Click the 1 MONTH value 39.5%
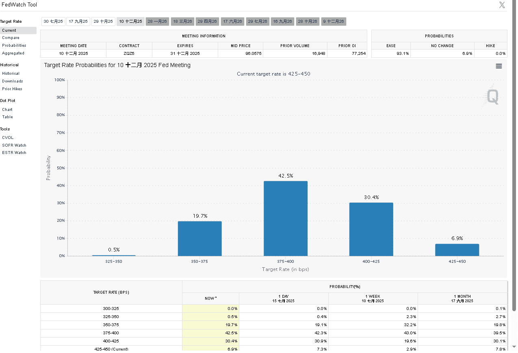 coord(501,333)
